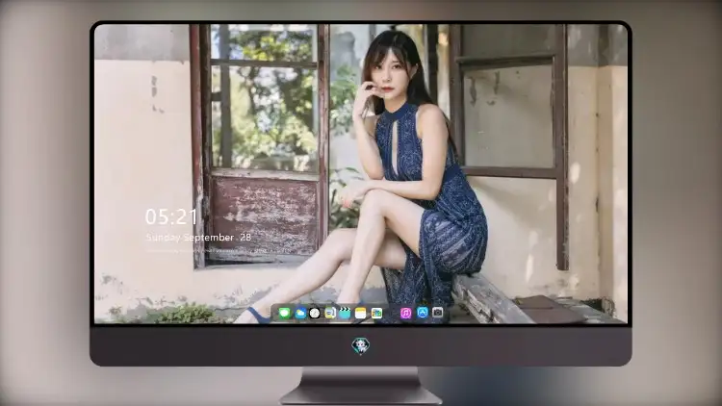Screen dimensions: 722x406
Task: Open the yellow-and-blue document dock icon
Action: (x=330, y=314)
